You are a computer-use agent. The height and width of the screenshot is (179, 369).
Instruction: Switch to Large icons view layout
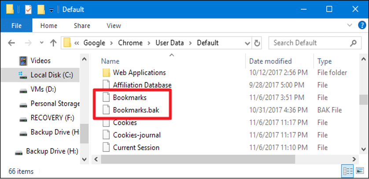358,170
